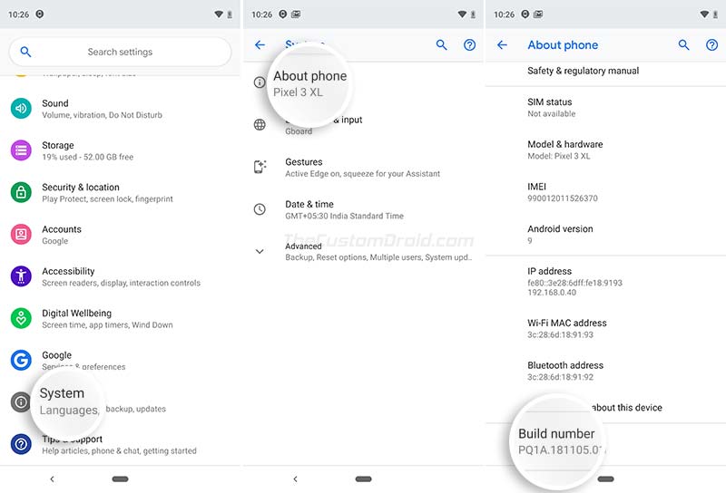This screenshot has width=726, height=493.
Task: Open Accessibility settings
Action: [120, 276]
